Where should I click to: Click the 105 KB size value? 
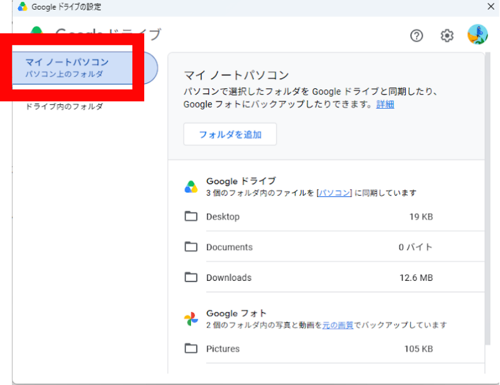[x=418, y=349]
